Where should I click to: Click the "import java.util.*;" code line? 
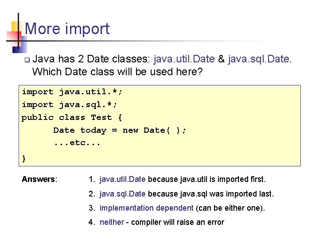(x=72, y=92)
